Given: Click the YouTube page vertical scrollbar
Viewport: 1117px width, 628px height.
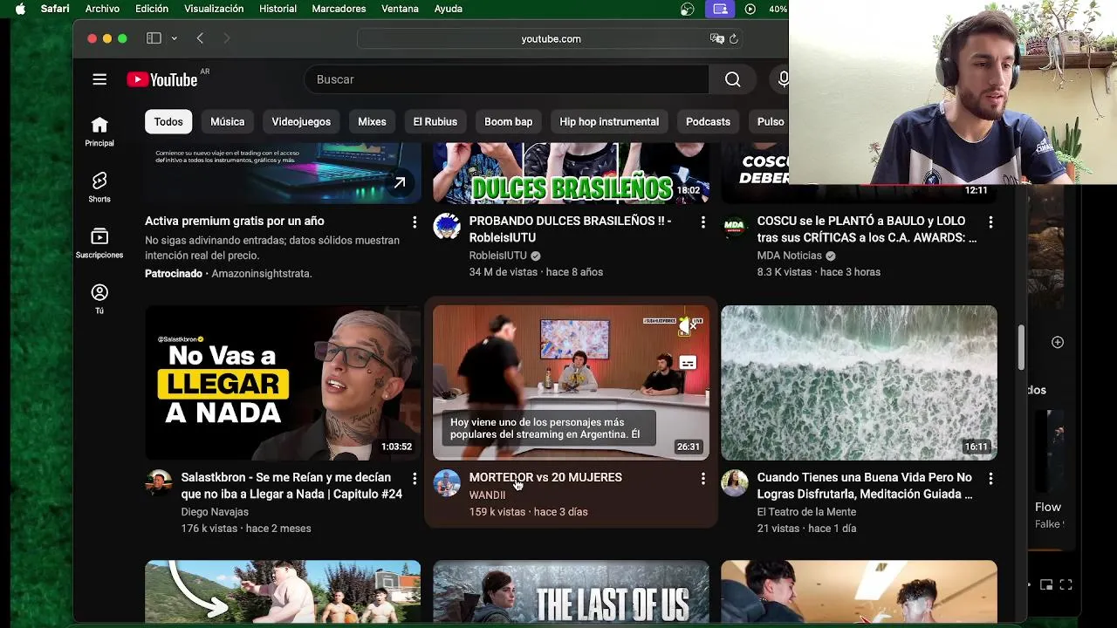Looking at the screenshot, I should [1020, 347].
